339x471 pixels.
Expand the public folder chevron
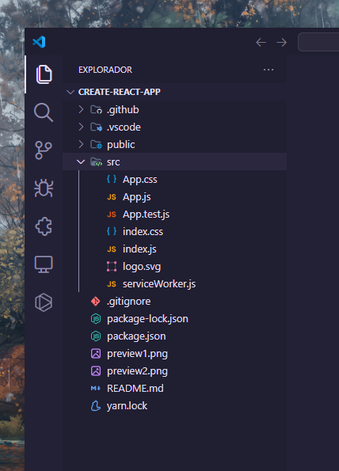click(x=81, y=144)
